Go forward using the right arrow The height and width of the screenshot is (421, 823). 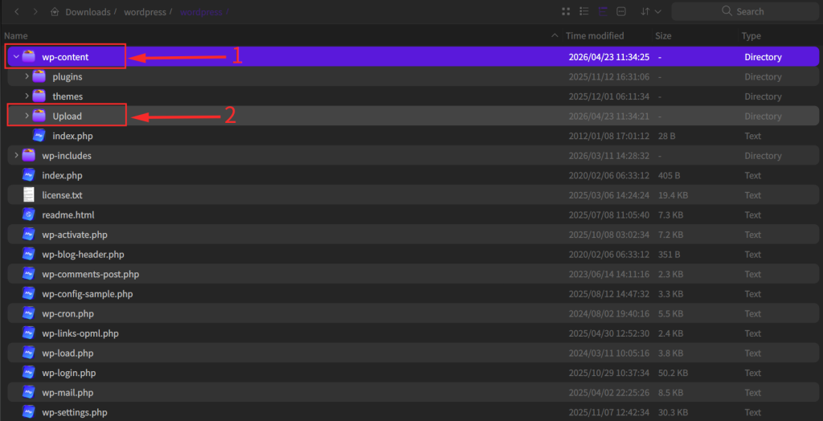(x=35, y=11)
